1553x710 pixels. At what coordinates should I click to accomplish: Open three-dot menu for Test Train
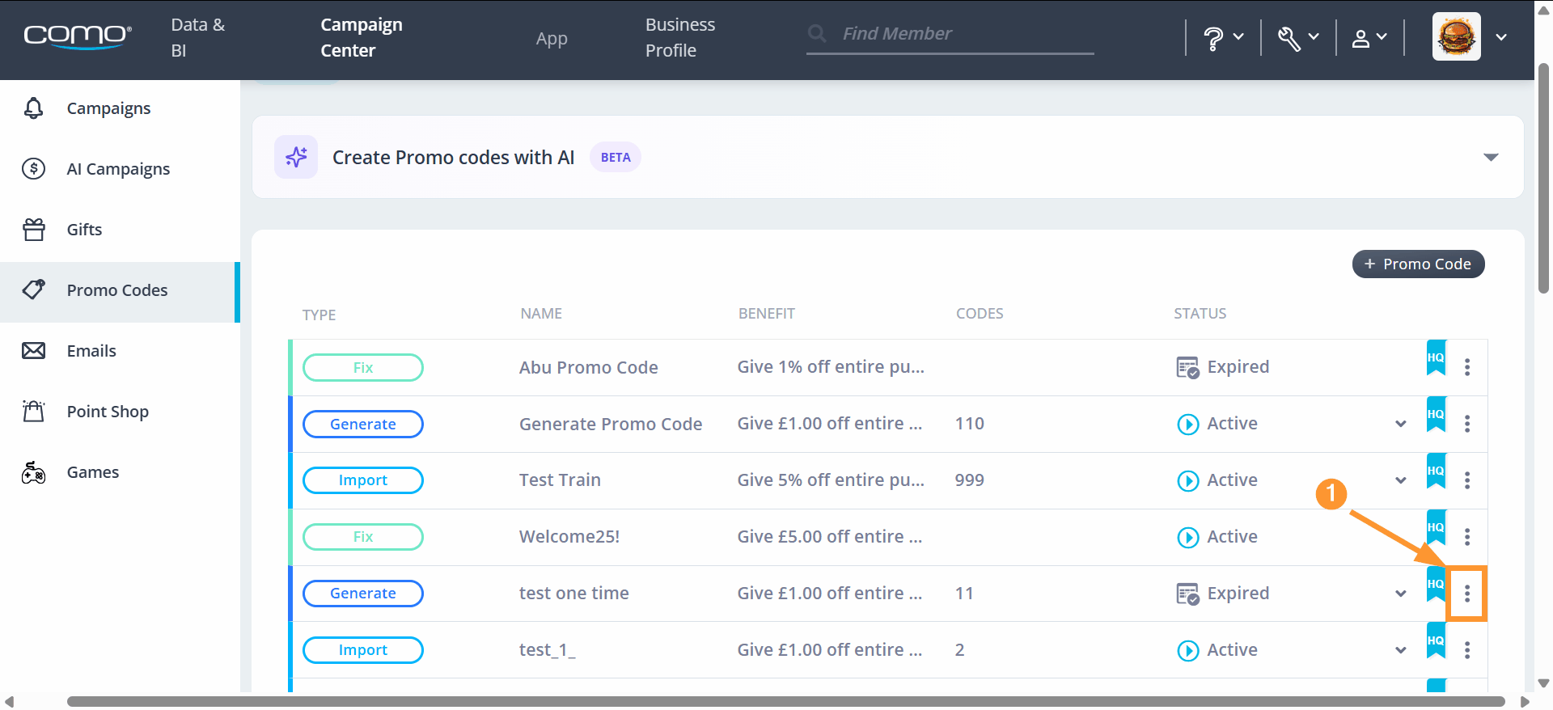[1467, 480]
